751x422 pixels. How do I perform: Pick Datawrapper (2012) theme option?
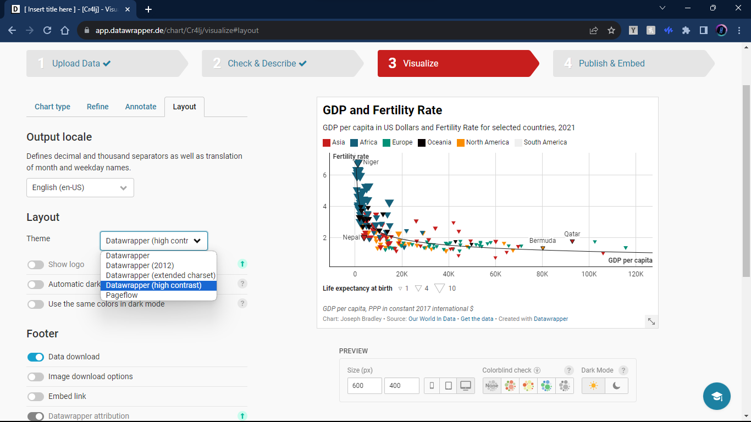[140, 265]
